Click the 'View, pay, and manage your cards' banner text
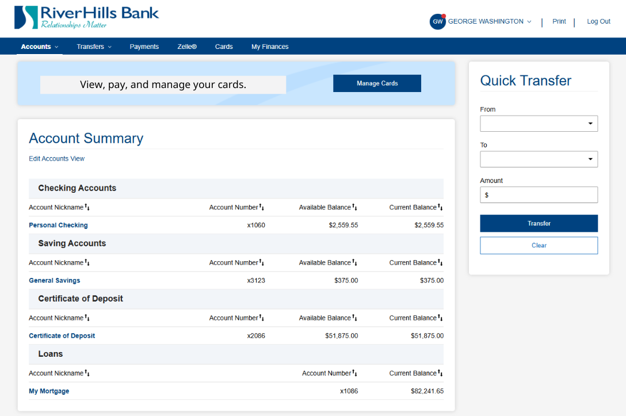Image resolution: width=626 pixels, height=416 pixels. point(163,85)
